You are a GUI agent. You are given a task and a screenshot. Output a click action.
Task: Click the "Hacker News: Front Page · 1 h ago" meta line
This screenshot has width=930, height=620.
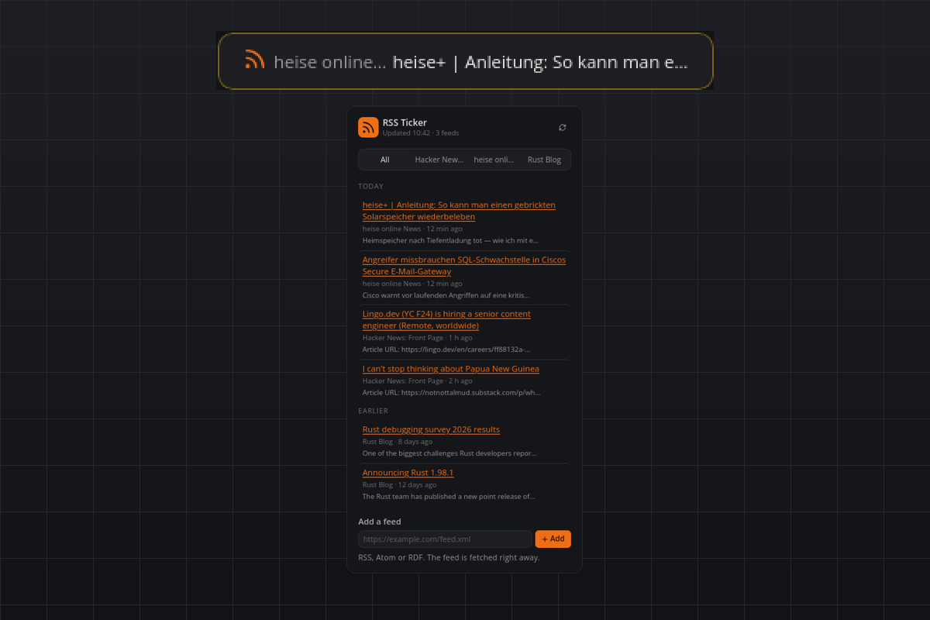click(x=418, y=338)
